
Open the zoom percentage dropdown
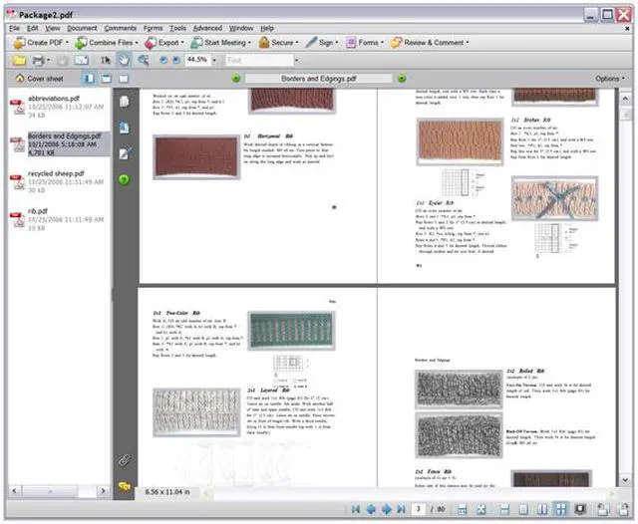click(x=214, y=61)
